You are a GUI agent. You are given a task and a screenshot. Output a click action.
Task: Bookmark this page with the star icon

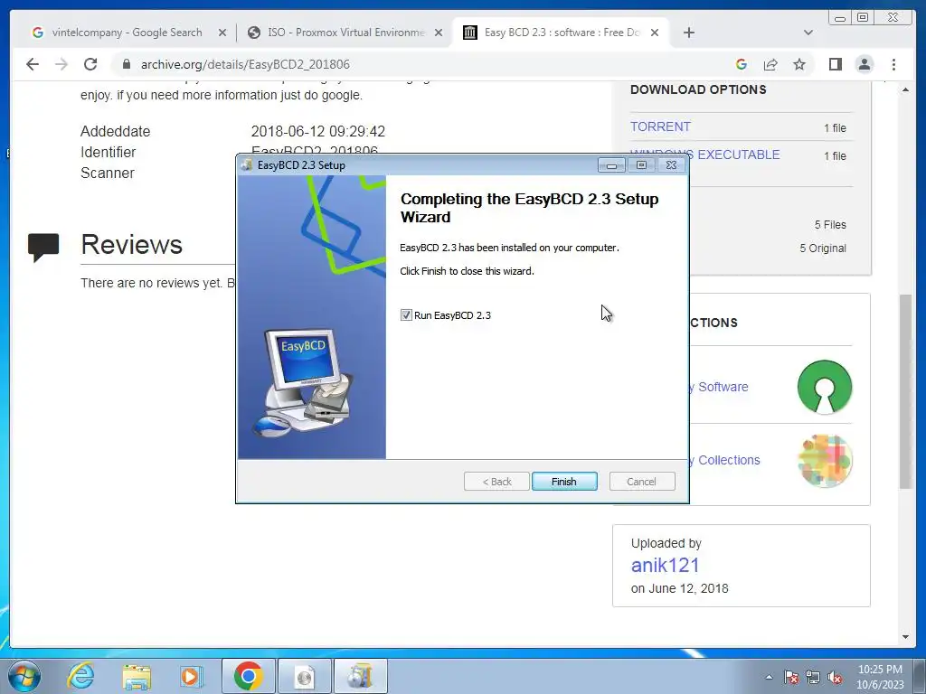[x=799, y=64]
